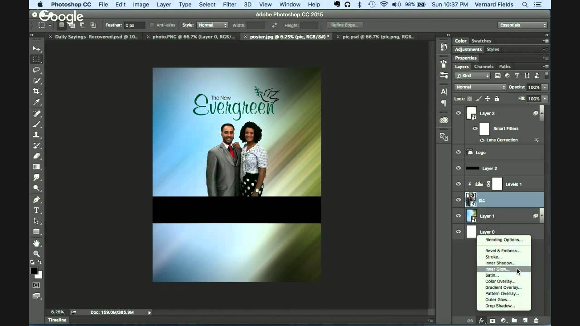Open the Character panel icon
This screenshot has height=326, width=580.
click(x=444, y=92)
